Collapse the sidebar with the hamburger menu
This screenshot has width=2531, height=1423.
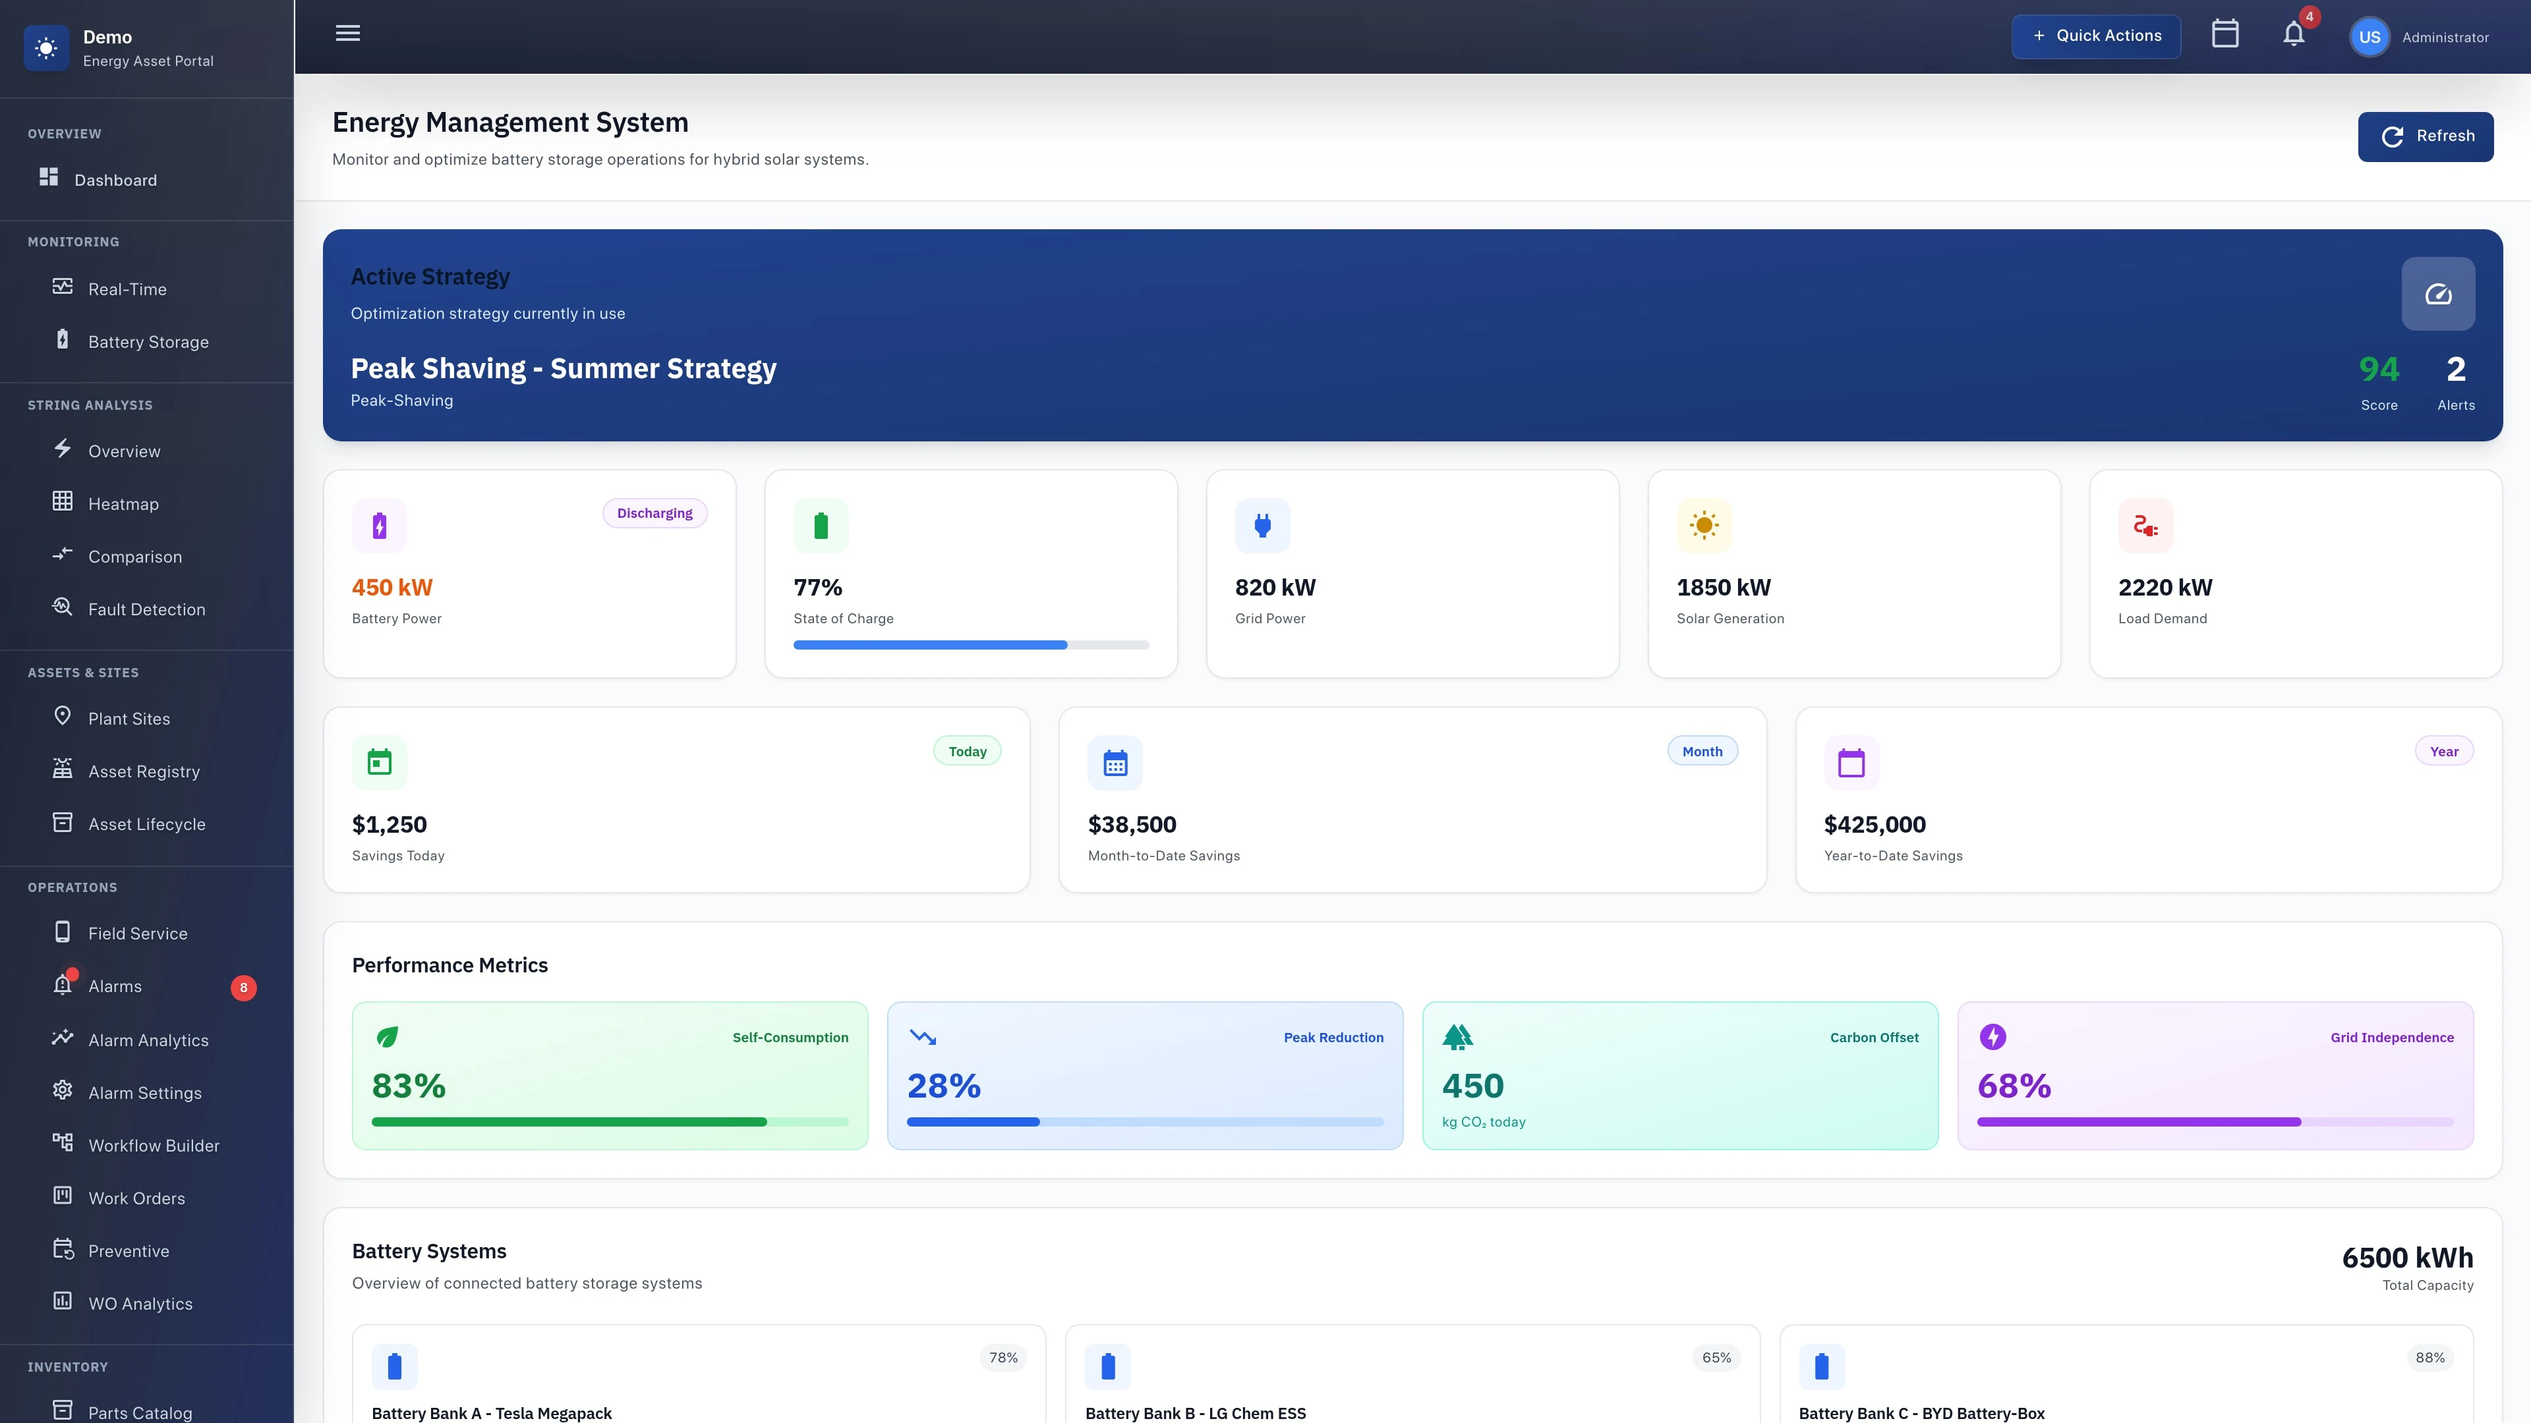click(x=347, y=32)
